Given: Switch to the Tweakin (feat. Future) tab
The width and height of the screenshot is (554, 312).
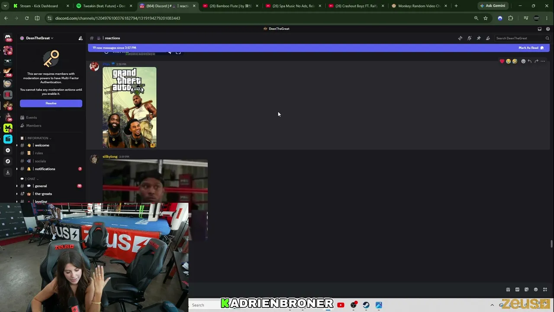Looking at the screenshot, I should point(103,6).
